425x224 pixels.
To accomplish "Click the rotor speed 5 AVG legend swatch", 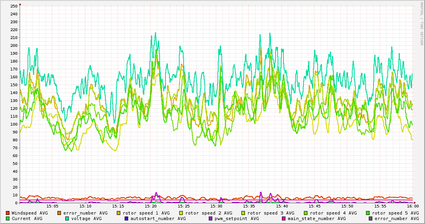I will pyautogui.click(x=368, y=213).
